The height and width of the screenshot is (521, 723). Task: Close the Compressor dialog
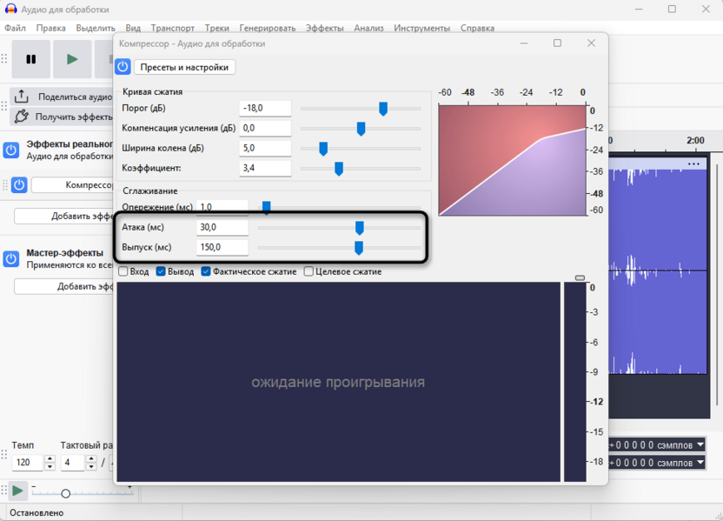click(x=591, y=43)
